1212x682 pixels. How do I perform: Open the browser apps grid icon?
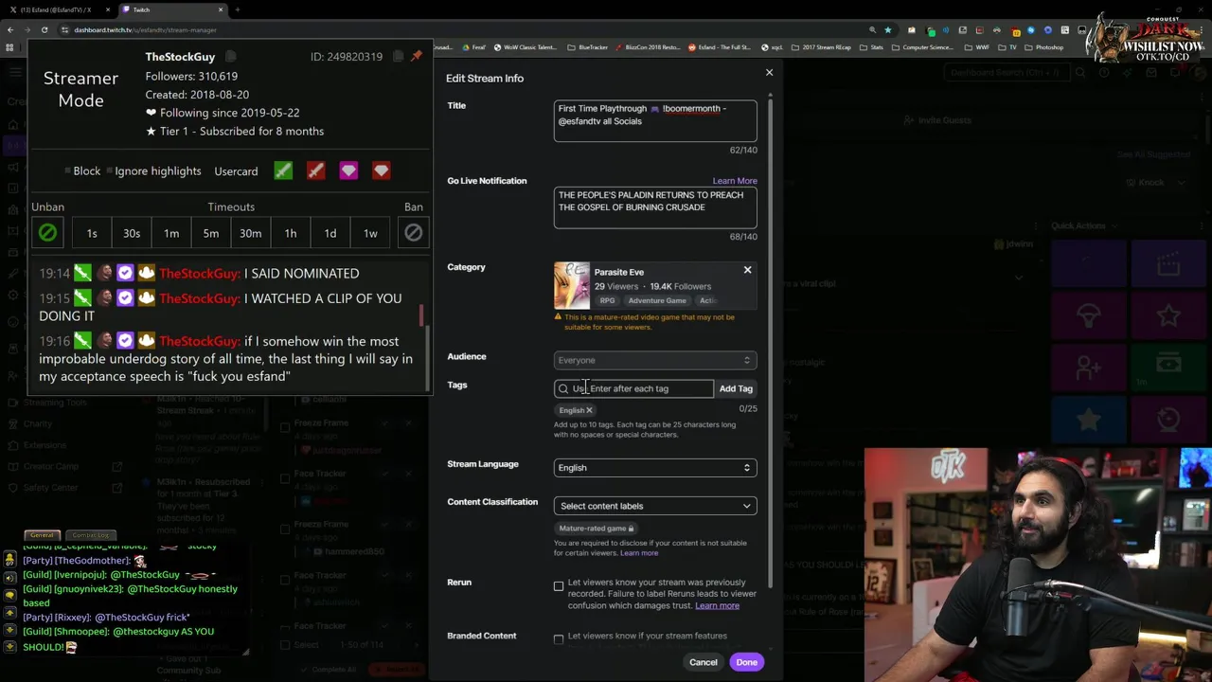pyautogui.click(x=9, y=46)
